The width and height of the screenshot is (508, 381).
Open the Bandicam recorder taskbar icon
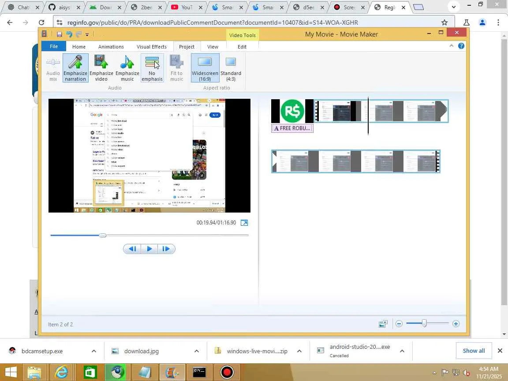tap(227, 372)
